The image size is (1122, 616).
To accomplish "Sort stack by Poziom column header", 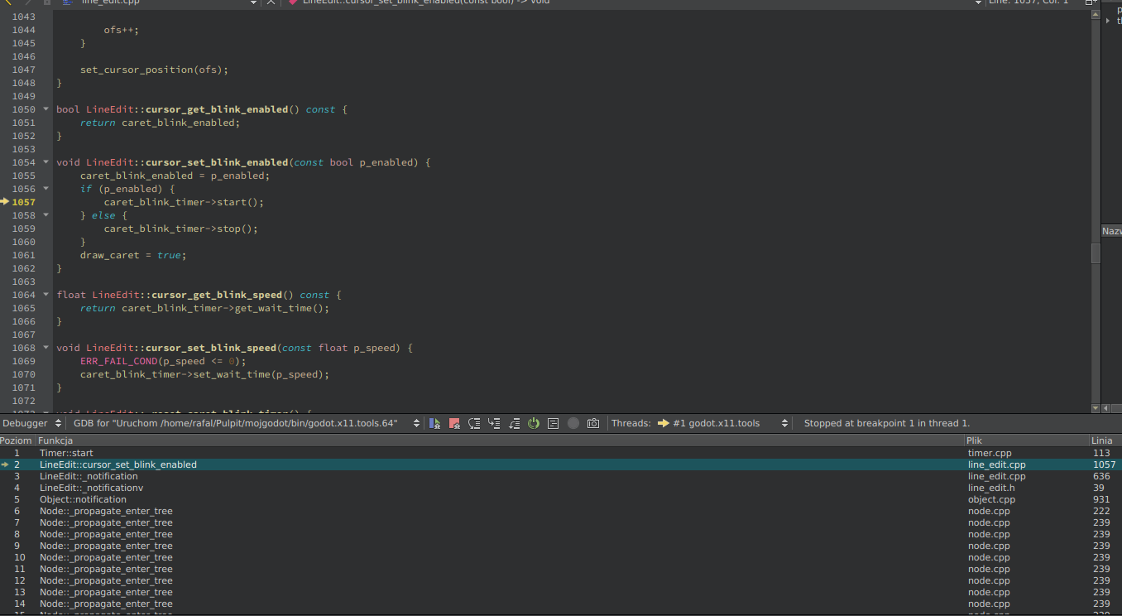I will coord(17,440).
